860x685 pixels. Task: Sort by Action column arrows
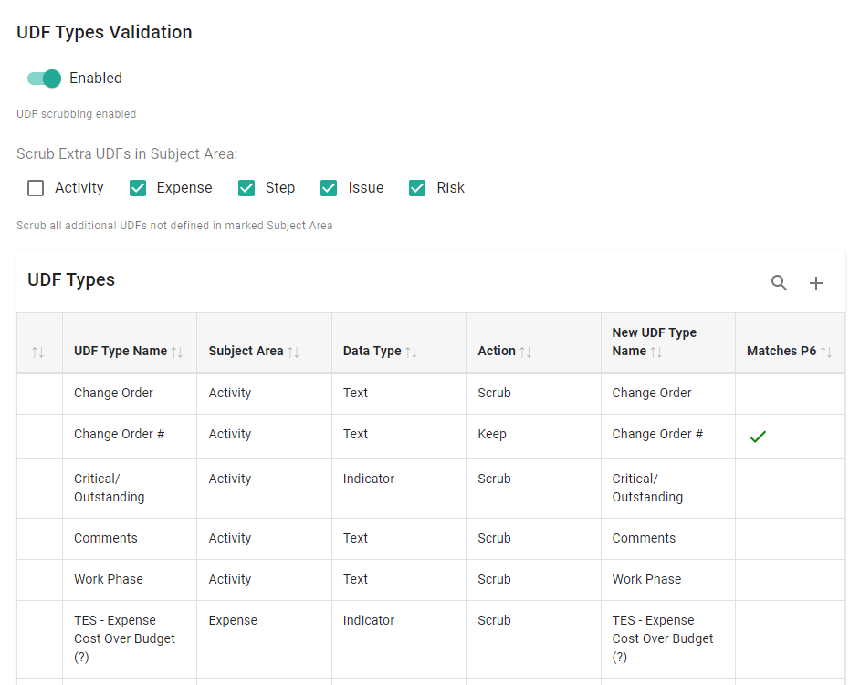(525, 352)
